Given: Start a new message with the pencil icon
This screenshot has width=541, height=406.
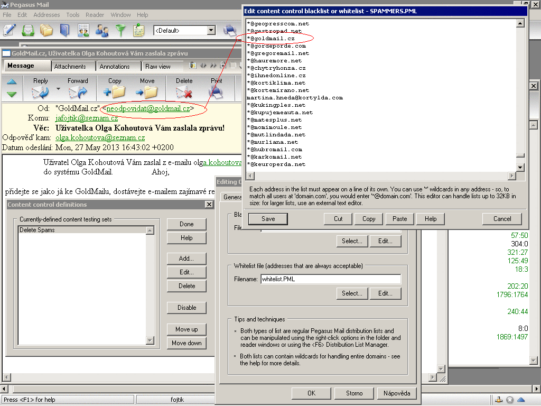Looking at the screenshot, I should click(x=10, y=30).
